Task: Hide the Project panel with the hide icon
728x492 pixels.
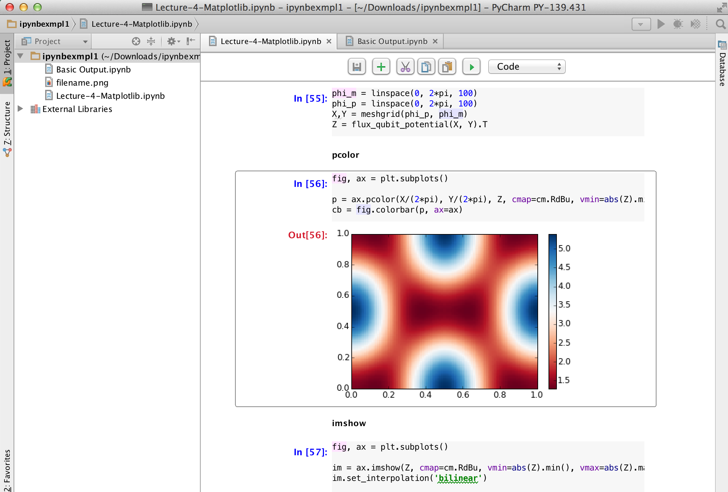Action: pyautogui.click(x=191, y=41)
